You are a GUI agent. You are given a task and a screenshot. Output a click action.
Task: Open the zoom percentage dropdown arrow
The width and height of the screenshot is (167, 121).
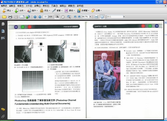point(90,17)
